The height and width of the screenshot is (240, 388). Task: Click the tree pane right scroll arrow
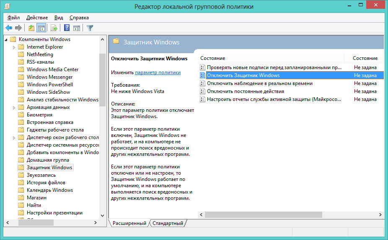tap(96, 223)
